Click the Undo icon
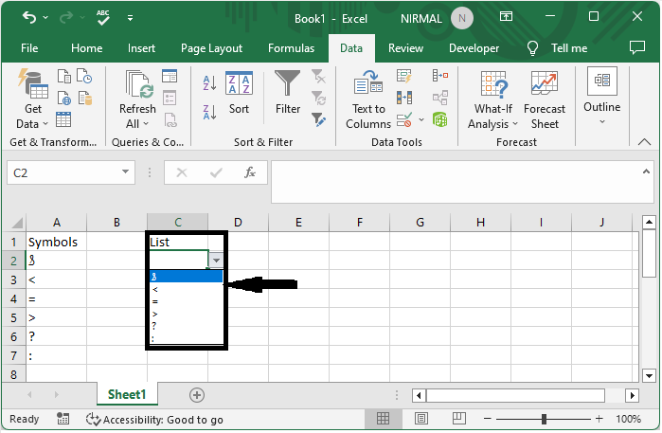This screenshot has height=433, width=662. [x=29, y=18]
